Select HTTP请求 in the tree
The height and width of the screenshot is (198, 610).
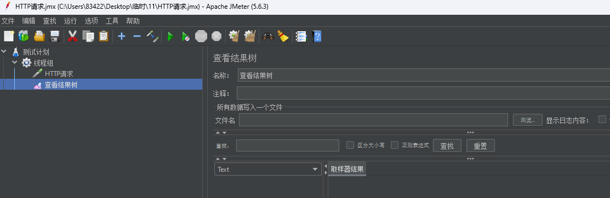[x=59, y=74]
